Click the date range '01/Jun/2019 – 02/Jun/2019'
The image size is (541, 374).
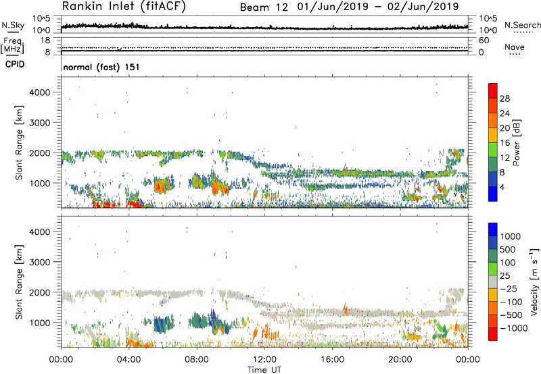[378, 7]
